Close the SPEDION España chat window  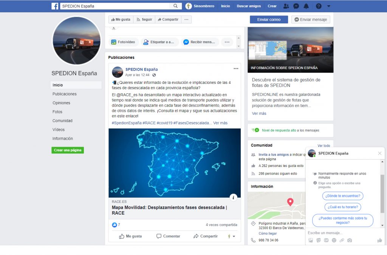pyautogui.click(x=379, y=153)
